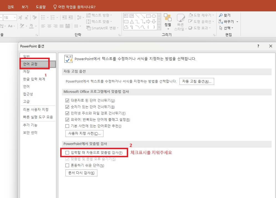
Task: Center align text in paragraph group
Action: click(49, 26)
